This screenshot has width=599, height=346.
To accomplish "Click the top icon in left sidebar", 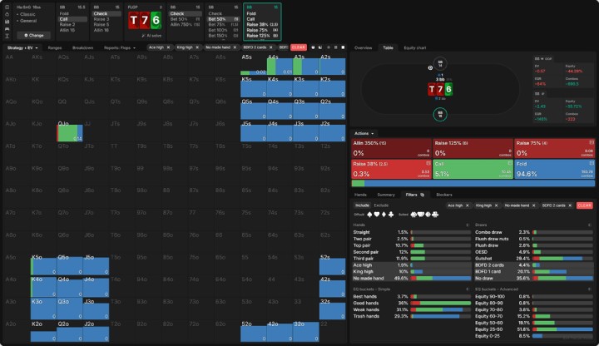I will [7, 7].
